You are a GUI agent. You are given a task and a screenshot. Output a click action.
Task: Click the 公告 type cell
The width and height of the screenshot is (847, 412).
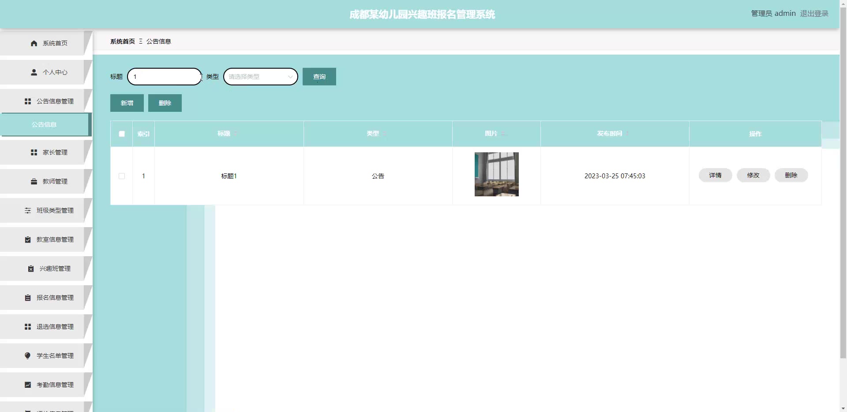378,176
